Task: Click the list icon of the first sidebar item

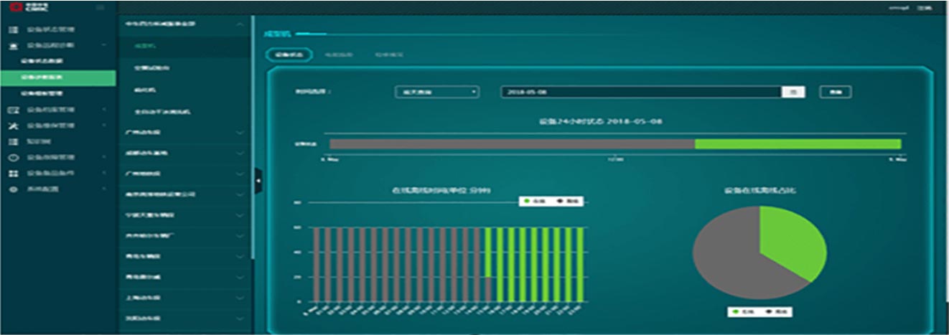Action: [x=12, y=30]
